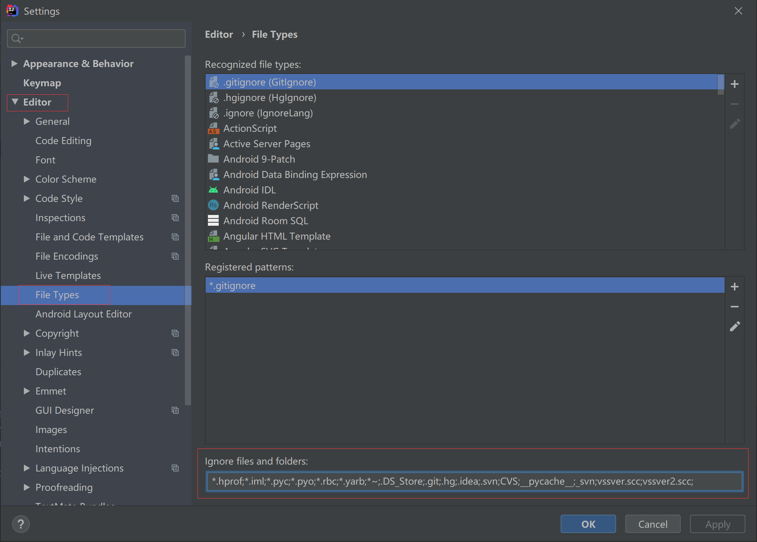Viewport: 757px width, 542px height.
Task: Remove the selected *.gitignore pattern
Action: click(x=734, y=307)
